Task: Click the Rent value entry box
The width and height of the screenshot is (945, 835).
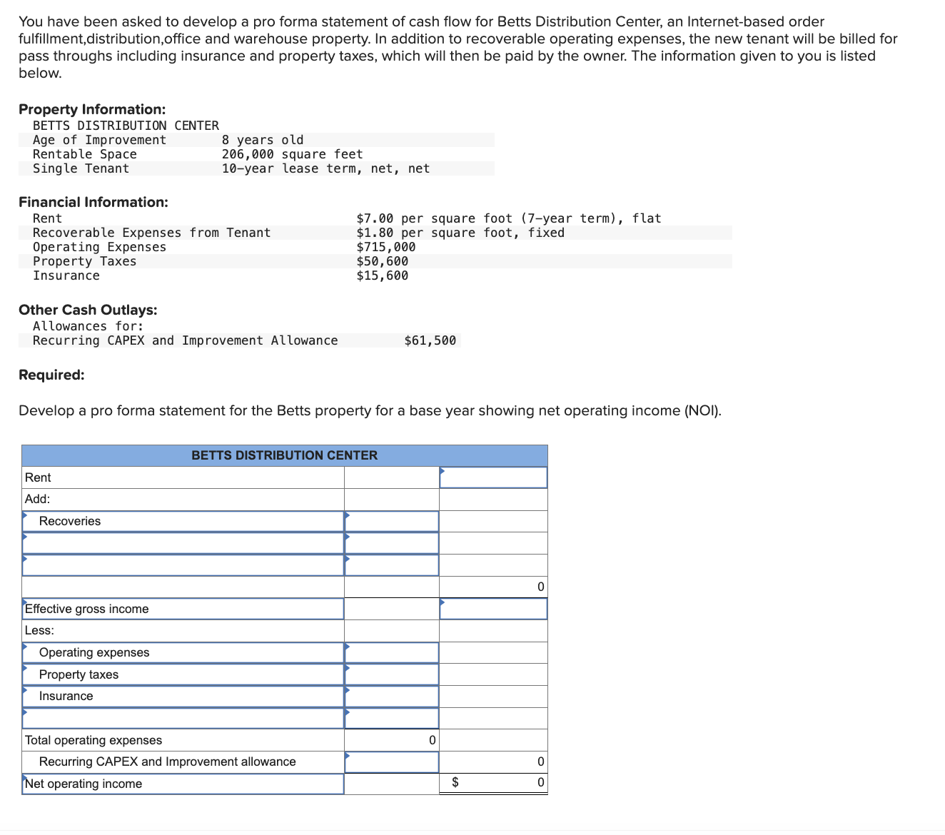Action: 493,477
